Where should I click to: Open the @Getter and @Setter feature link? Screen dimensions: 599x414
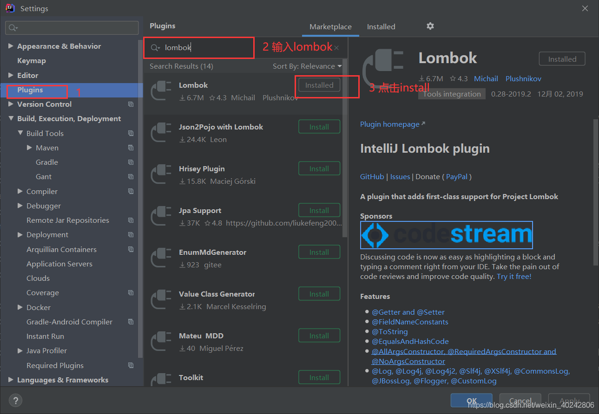coord(408,312)
